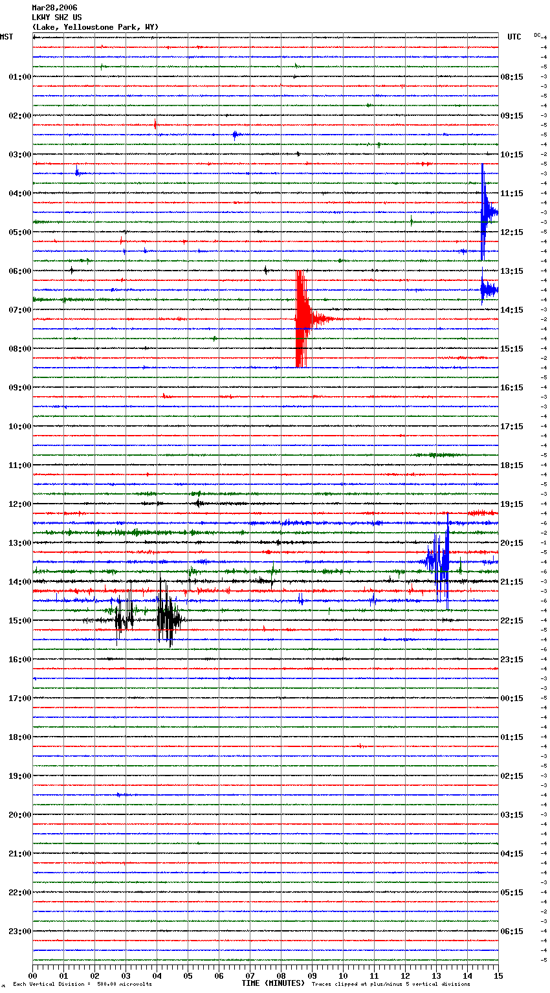550x993 pixels.
Task: Click the small blue event burst near 13:15 UTC
Action: point(489,290)
